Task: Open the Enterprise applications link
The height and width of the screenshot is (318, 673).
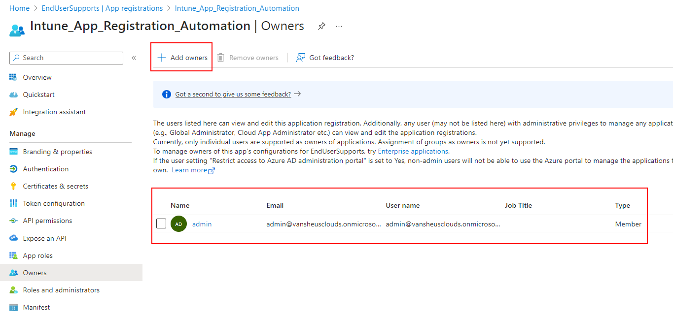Action: pyautogui.click(x=413, y=151)
